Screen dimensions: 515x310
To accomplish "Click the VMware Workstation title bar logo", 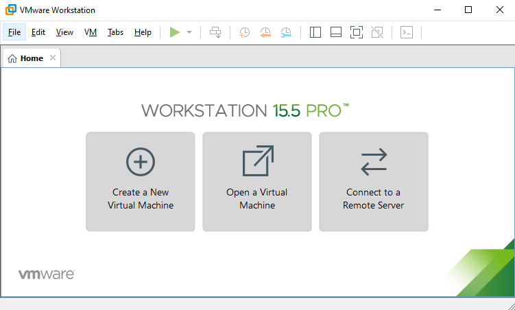I will coord(10,10).
